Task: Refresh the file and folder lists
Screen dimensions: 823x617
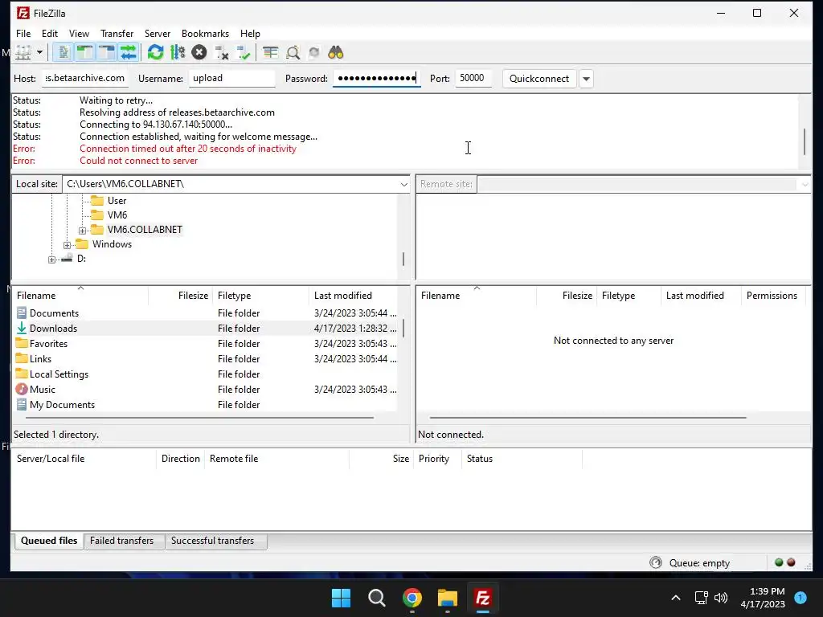Action: tap(155, 52)
